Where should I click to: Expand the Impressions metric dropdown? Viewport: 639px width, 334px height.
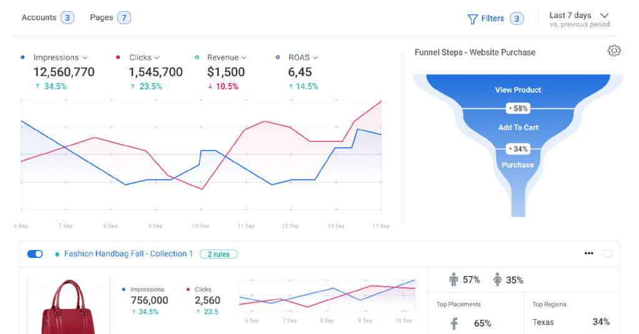coord(85,57)
